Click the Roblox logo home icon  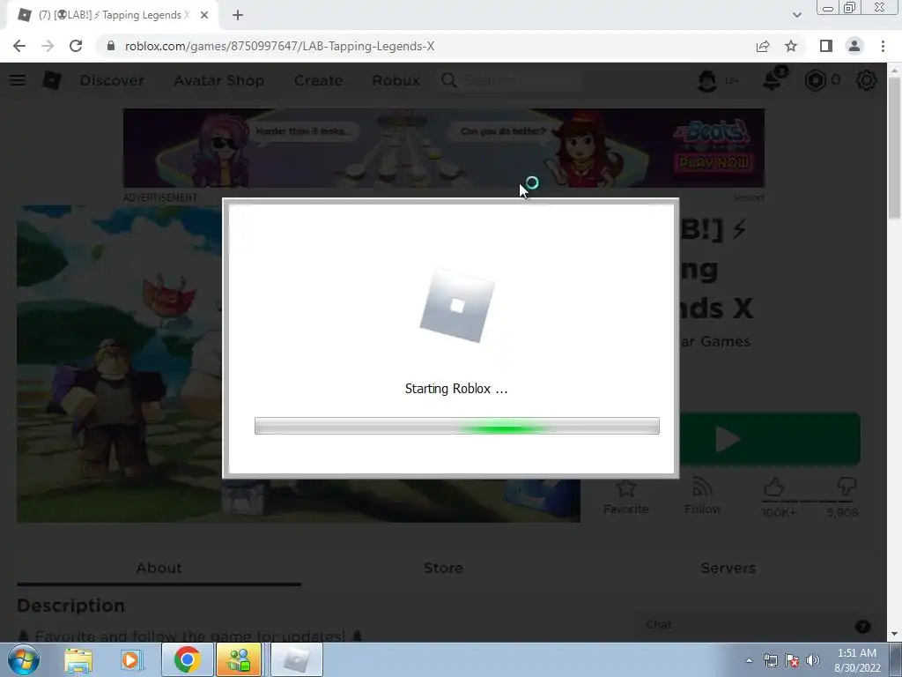tap(51, 80)
